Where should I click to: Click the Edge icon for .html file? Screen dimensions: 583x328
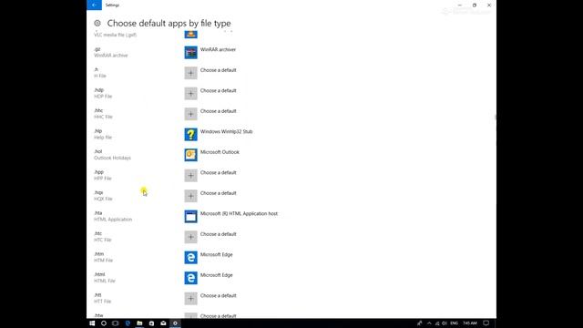[x=190, y=277]
